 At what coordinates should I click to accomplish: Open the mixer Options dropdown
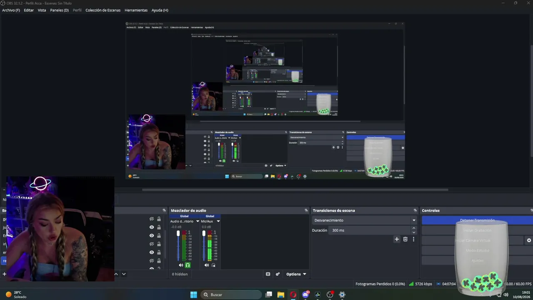coord(296,274)
